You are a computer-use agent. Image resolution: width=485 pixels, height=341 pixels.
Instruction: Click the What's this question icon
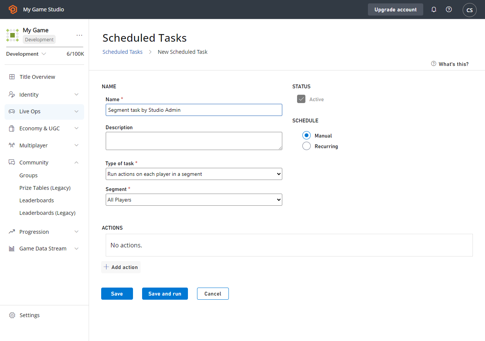[x=434, y=64]
